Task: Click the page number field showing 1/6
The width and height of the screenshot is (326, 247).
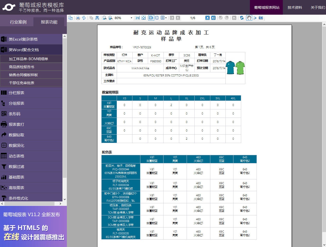Action: pos(193,18)
